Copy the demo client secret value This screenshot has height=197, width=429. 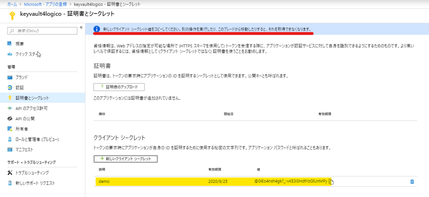tap(331, 182)
